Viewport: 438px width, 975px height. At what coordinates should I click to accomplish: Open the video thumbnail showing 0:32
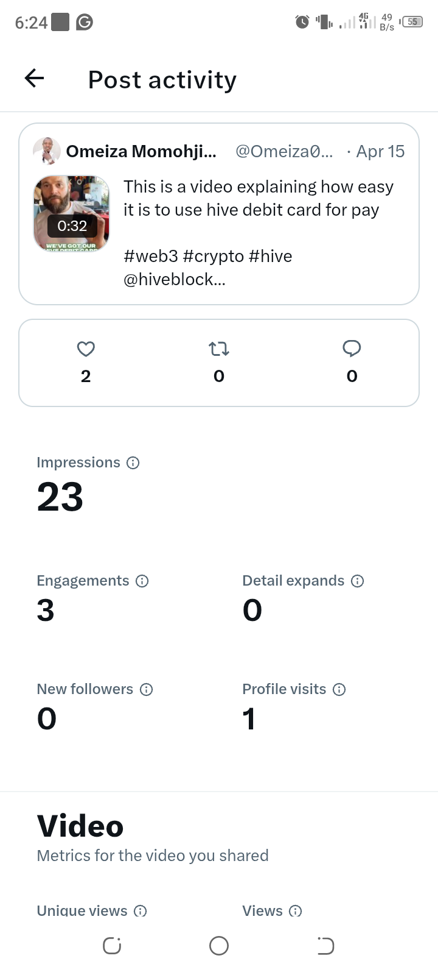click(x=72, y=213)
